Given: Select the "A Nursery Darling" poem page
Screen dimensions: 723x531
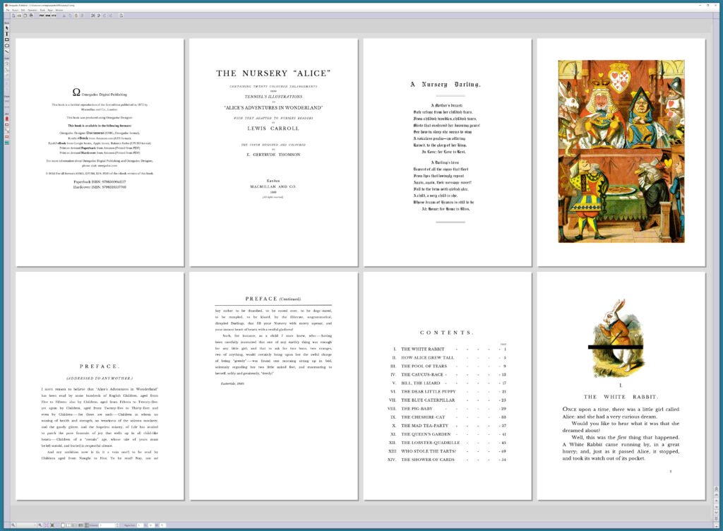Looking at the screenshot, I should point(447,153).
